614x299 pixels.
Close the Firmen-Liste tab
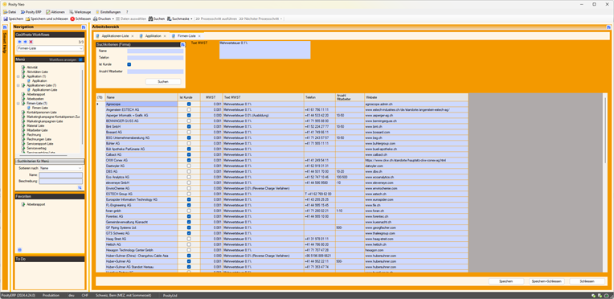coord(199,36)
